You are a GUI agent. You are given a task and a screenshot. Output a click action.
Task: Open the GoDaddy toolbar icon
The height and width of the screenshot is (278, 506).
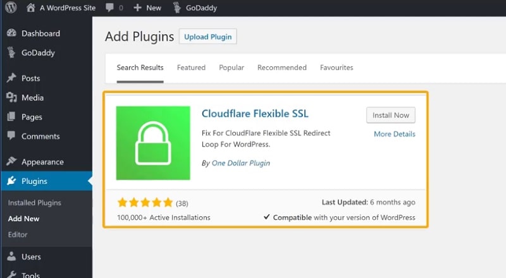[177, 8]
